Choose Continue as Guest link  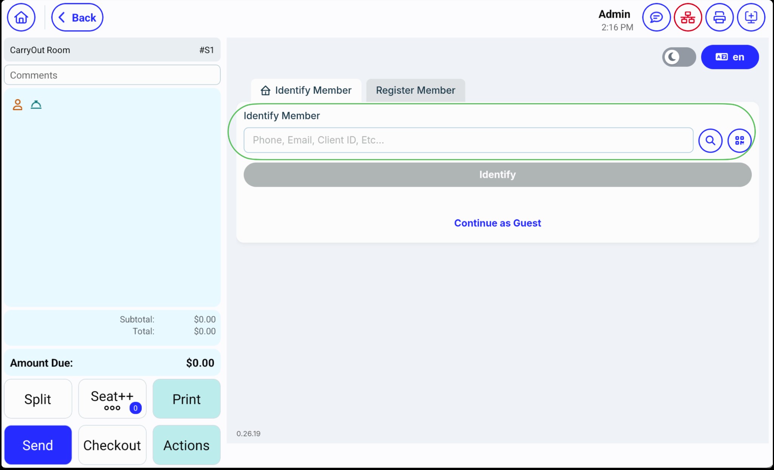coord(497,223)
